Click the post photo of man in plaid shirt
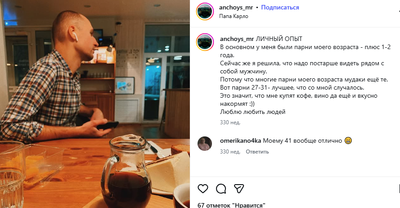Screen dimensions: 400x208 coord(95,104)
